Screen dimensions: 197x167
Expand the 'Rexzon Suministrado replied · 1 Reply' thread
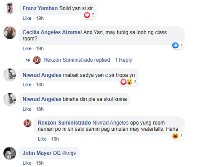click(87, 60)
